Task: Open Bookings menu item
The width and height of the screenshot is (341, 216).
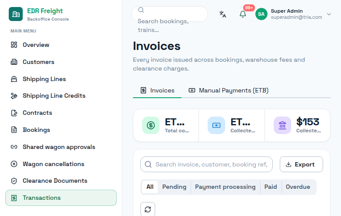Action: [61, 130]
